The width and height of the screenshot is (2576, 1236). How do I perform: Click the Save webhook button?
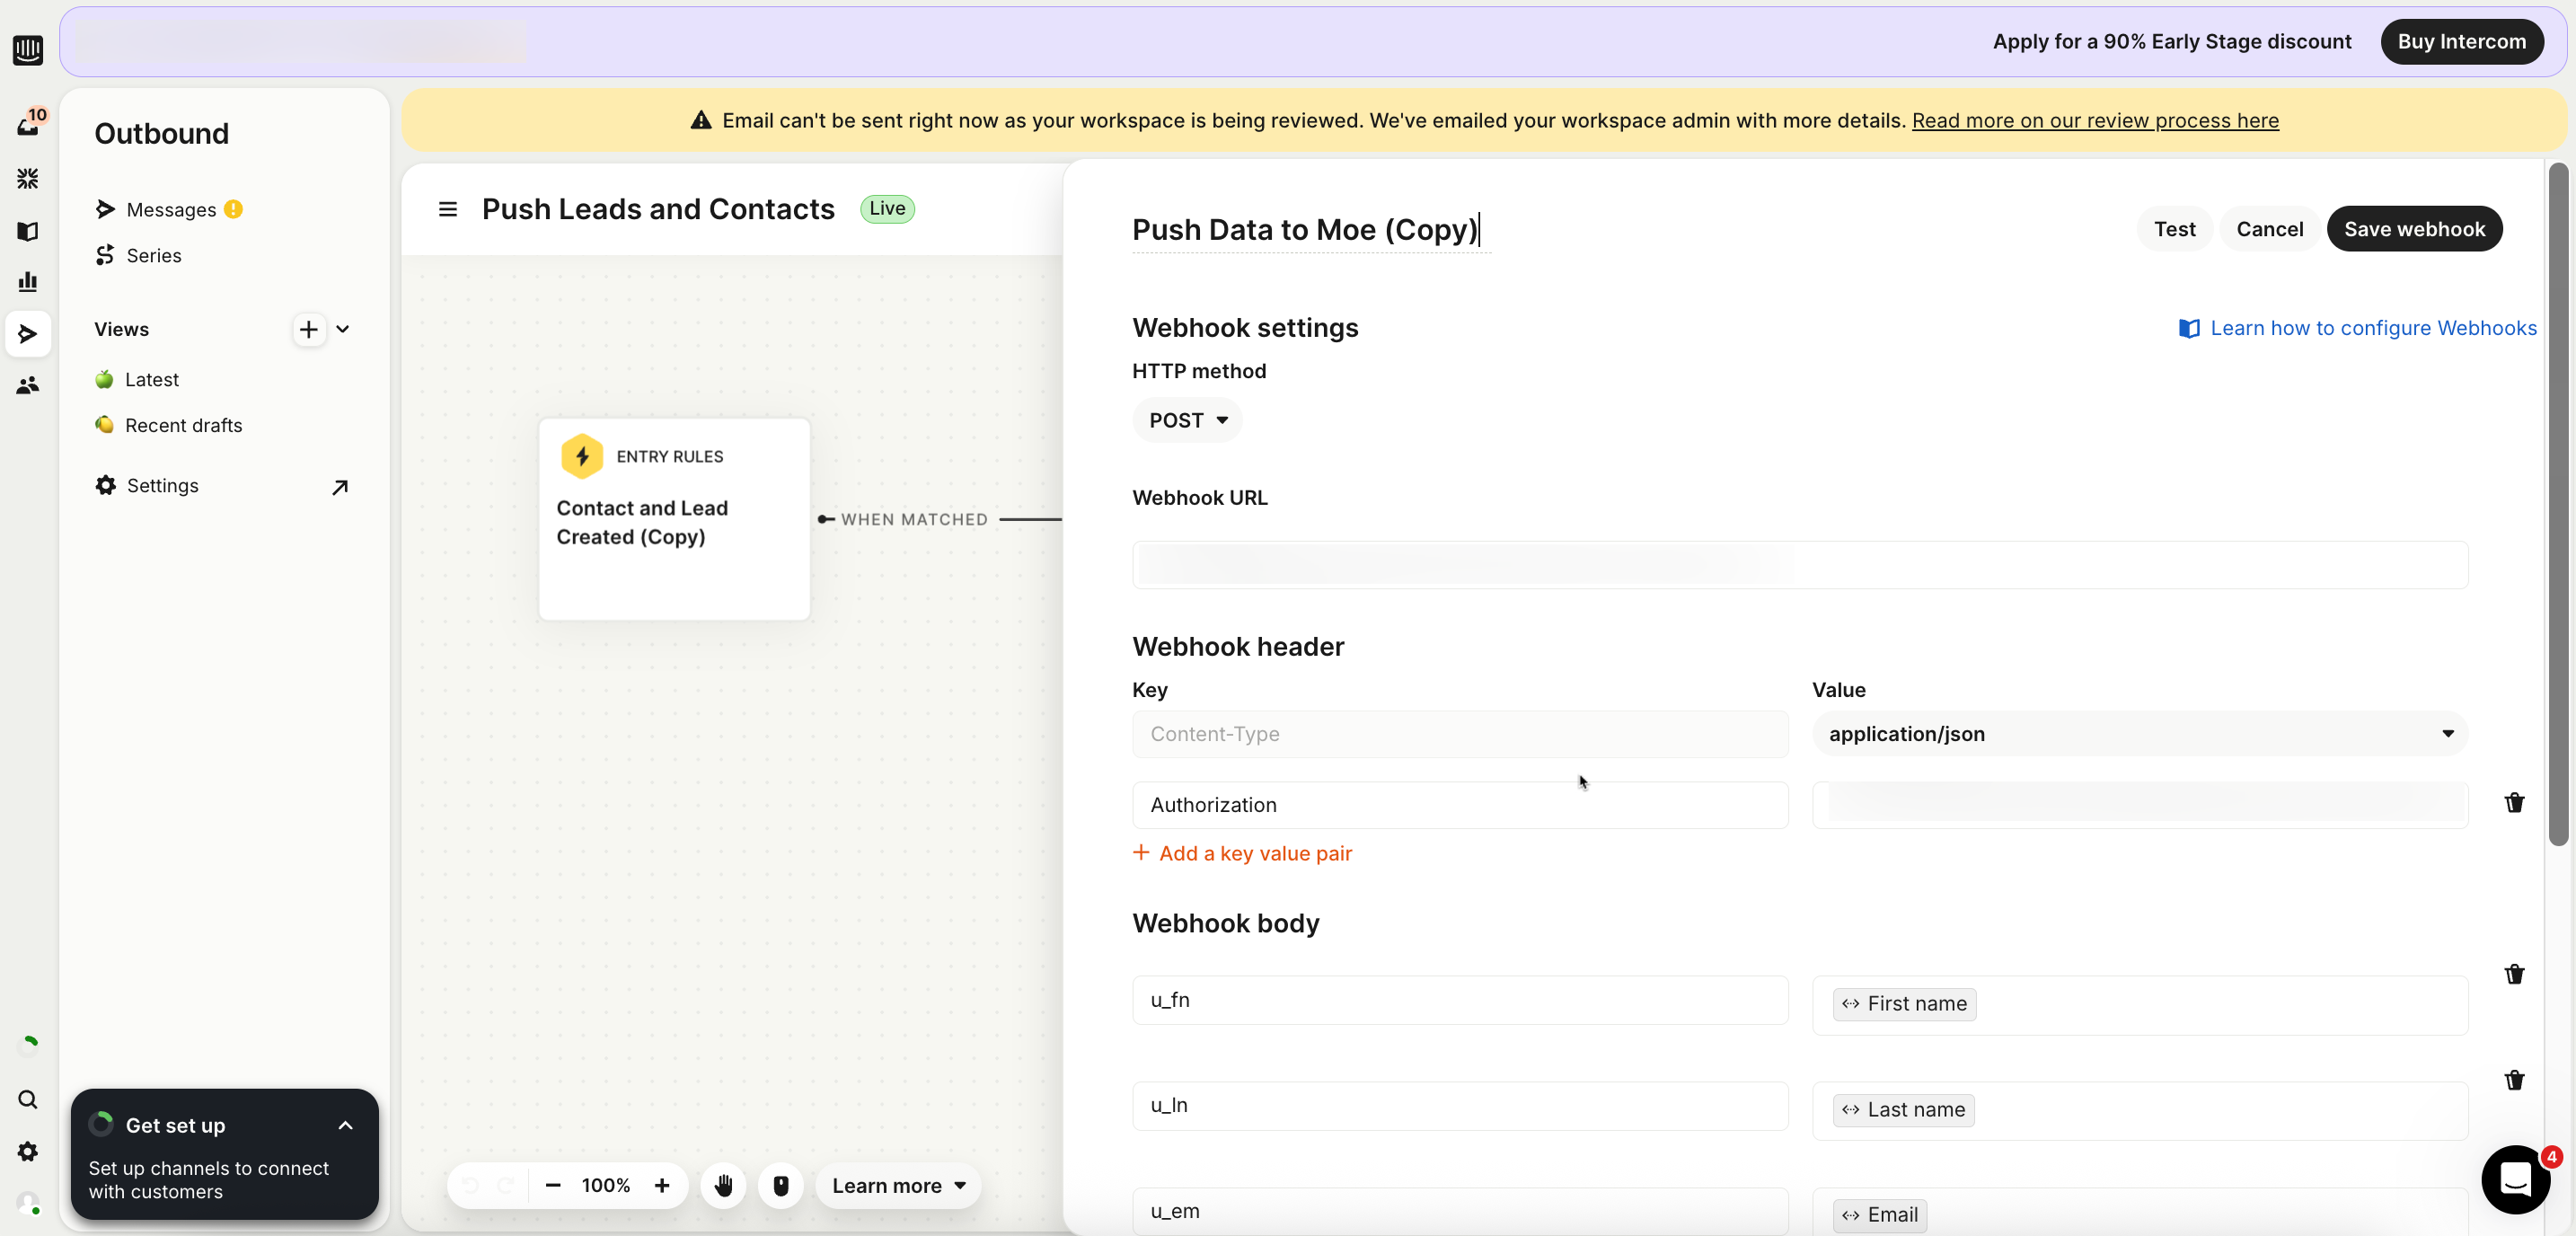point(2414,228)
